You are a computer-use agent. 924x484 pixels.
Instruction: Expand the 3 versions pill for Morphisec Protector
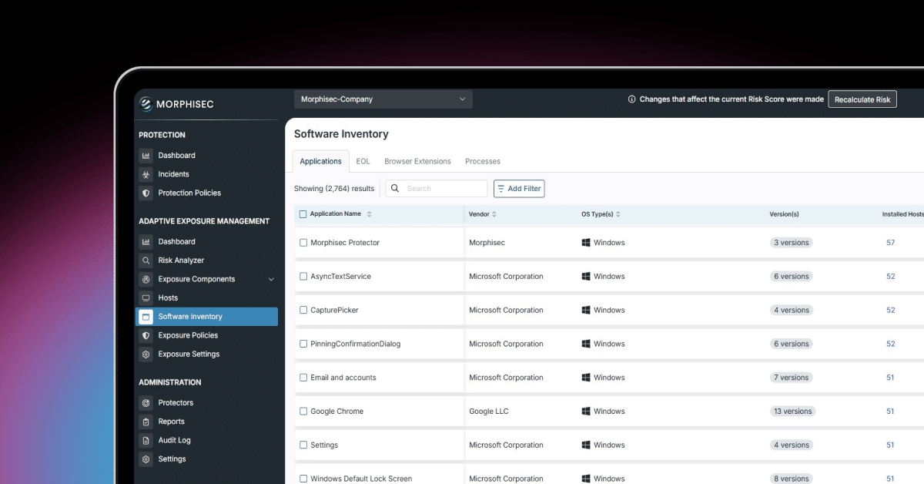(x=792, y=243)
